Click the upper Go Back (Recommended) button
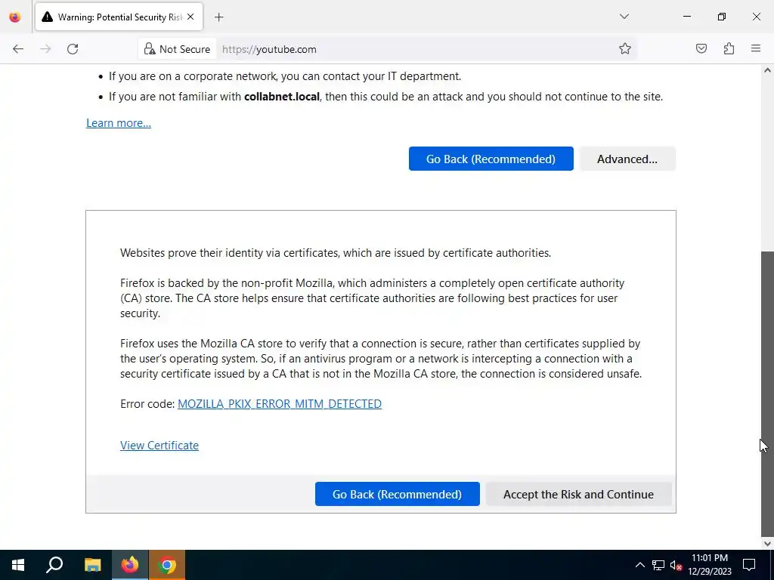The height and width of the screenshot is (580, 774). pos(491,159)
